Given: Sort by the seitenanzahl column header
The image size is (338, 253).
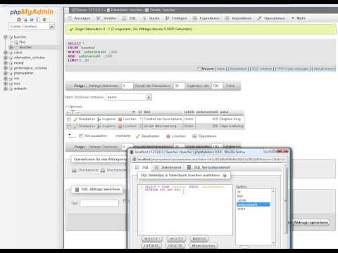Looking at the screenshot, I should coord(207,112).
